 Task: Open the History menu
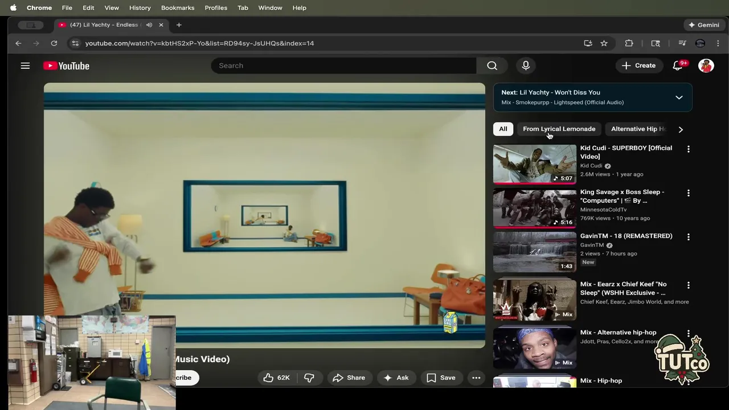click(140, 8)
